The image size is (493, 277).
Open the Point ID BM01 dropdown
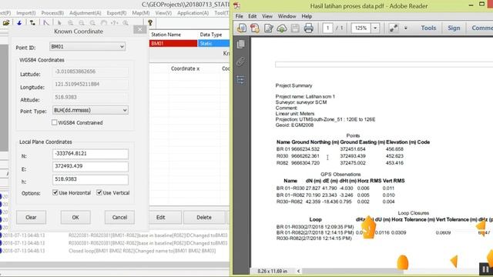coord(122,46)
